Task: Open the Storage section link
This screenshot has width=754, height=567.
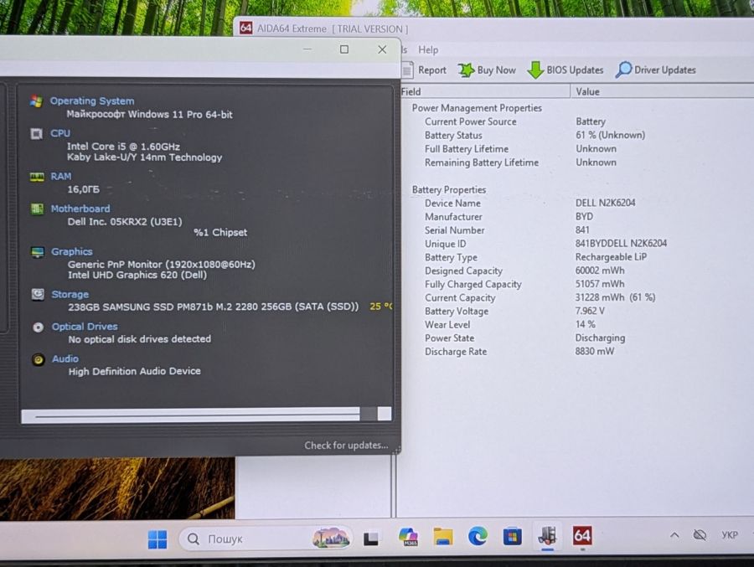Action: click(70, 294)
